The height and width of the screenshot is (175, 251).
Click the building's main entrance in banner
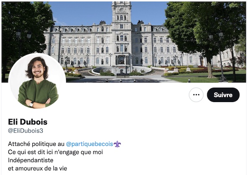122,60
